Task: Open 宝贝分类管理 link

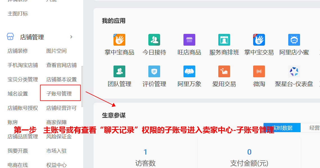Action: tap(23, 79)
